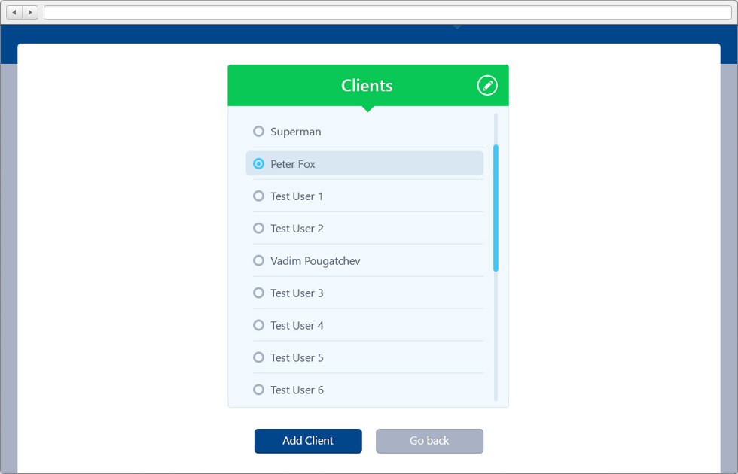This screenshot has width=738, height=474.
Task: Click the Test User 3 label
Action: [x=297, y=293]
